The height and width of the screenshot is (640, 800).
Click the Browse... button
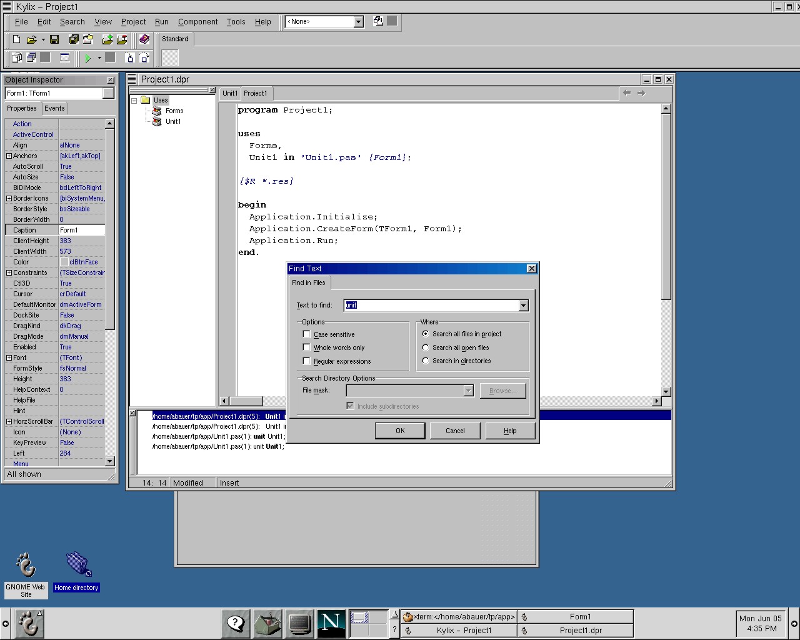coord(502,391)
